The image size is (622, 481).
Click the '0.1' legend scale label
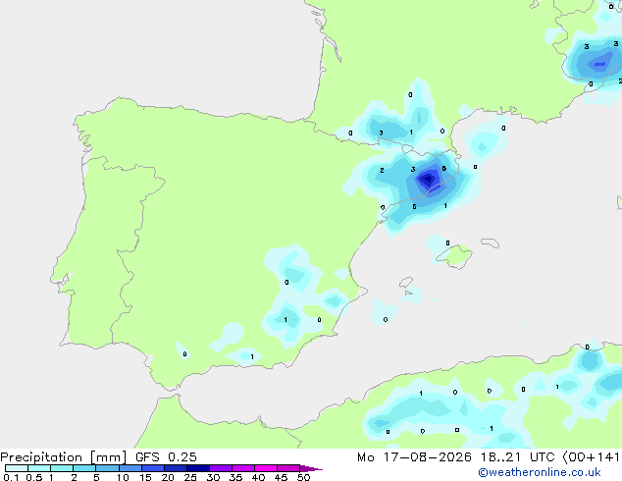pos(11,477)
